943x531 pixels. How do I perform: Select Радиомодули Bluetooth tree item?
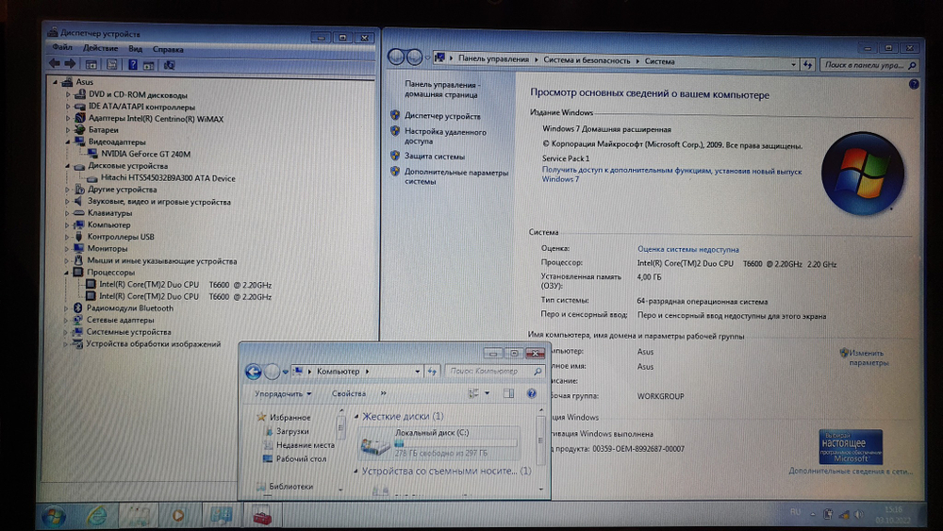129,307
